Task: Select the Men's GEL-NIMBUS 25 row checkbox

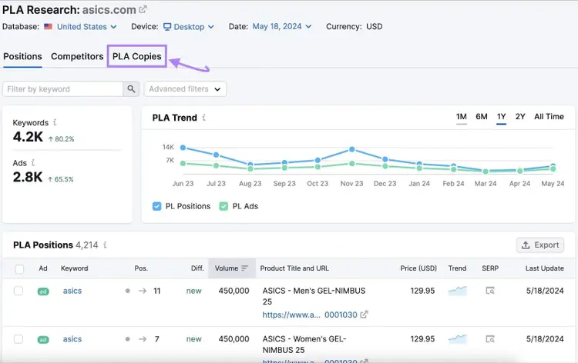Action: pyautogui.click(x=18, y=291)
